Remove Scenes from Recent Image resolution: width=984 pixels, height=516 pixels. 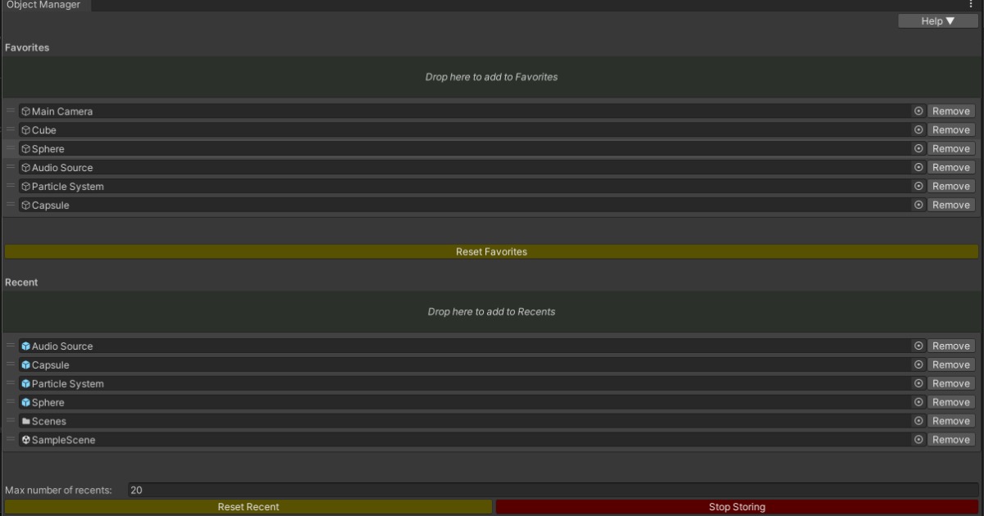951,422
